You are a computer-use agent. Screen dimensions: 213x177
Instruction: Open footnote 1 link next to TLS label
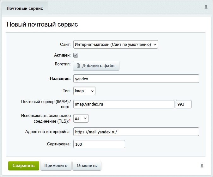(x=70, y=120)
